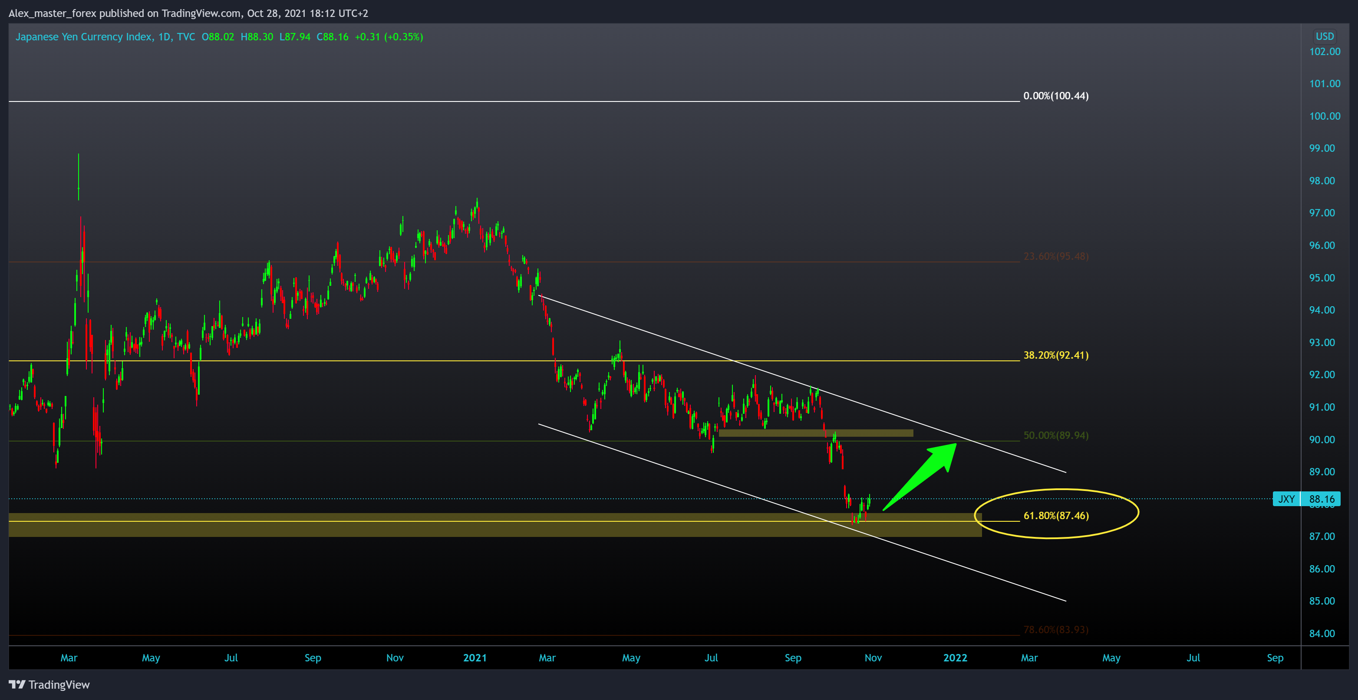Click the high value H88.30

click(257, 37)
